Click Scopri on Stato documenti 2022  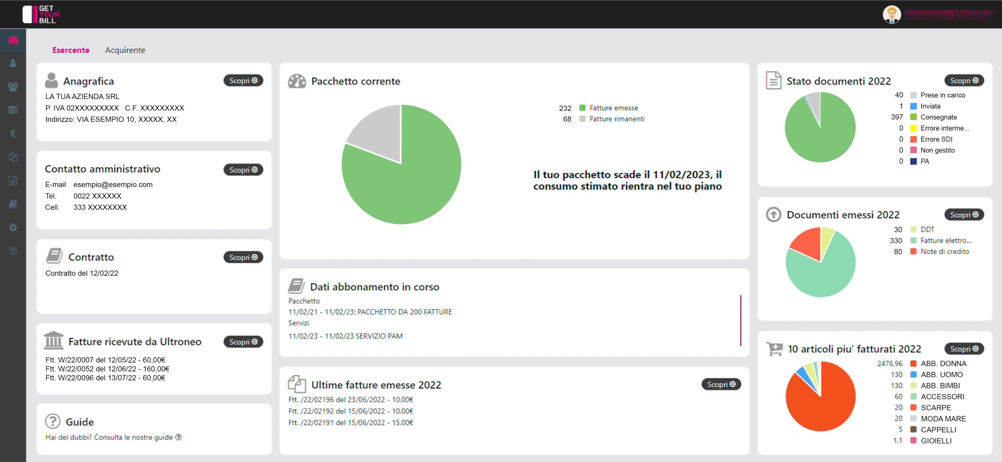964,80
